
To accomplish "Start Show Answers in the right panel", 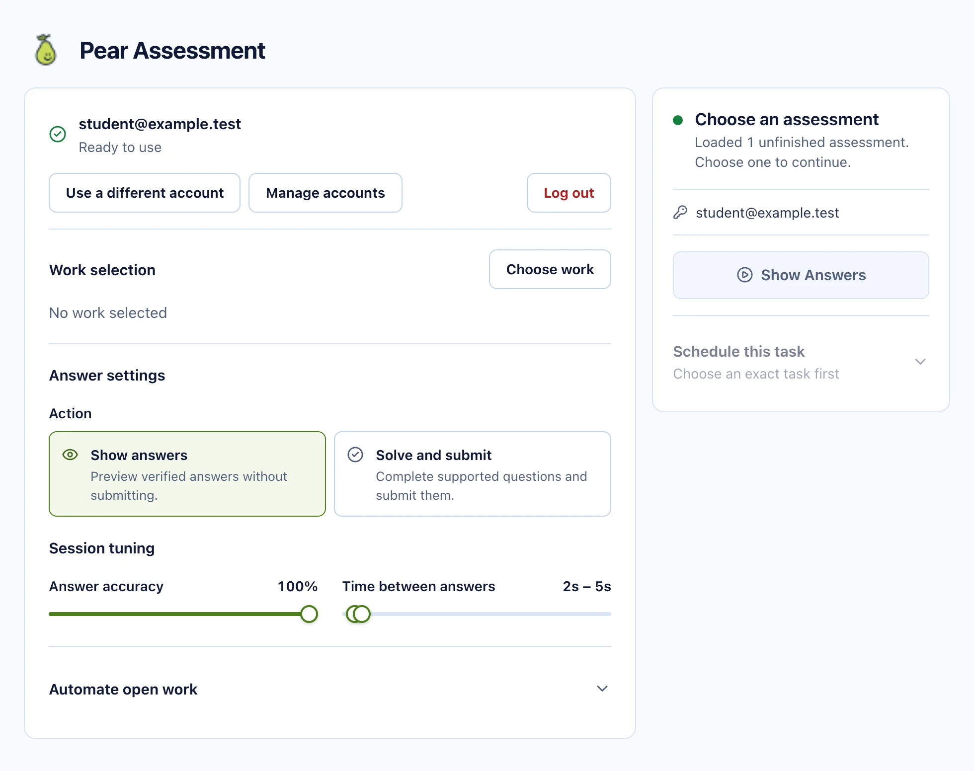I will tap(801, 275).
